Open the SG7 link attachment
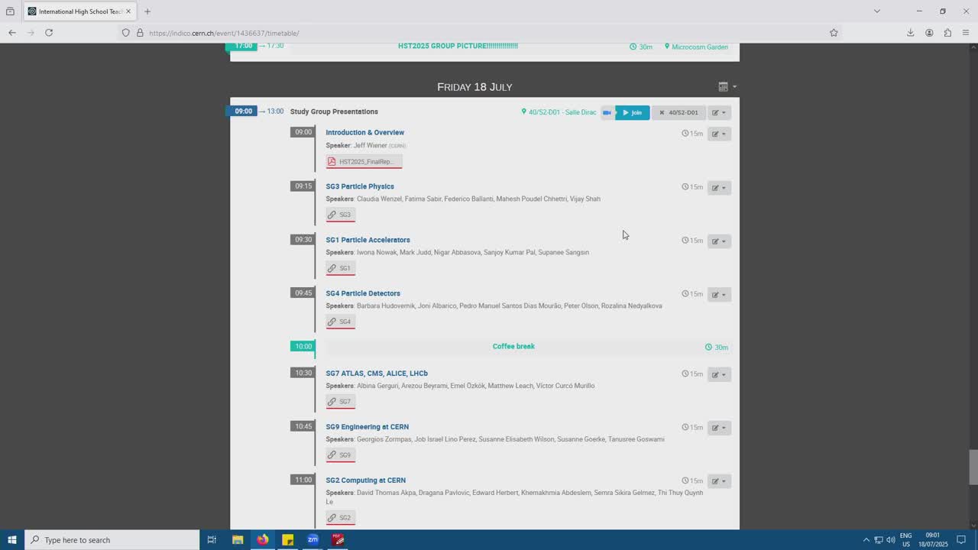Screen dimensions: 978x550 click(x=340, y=402)
